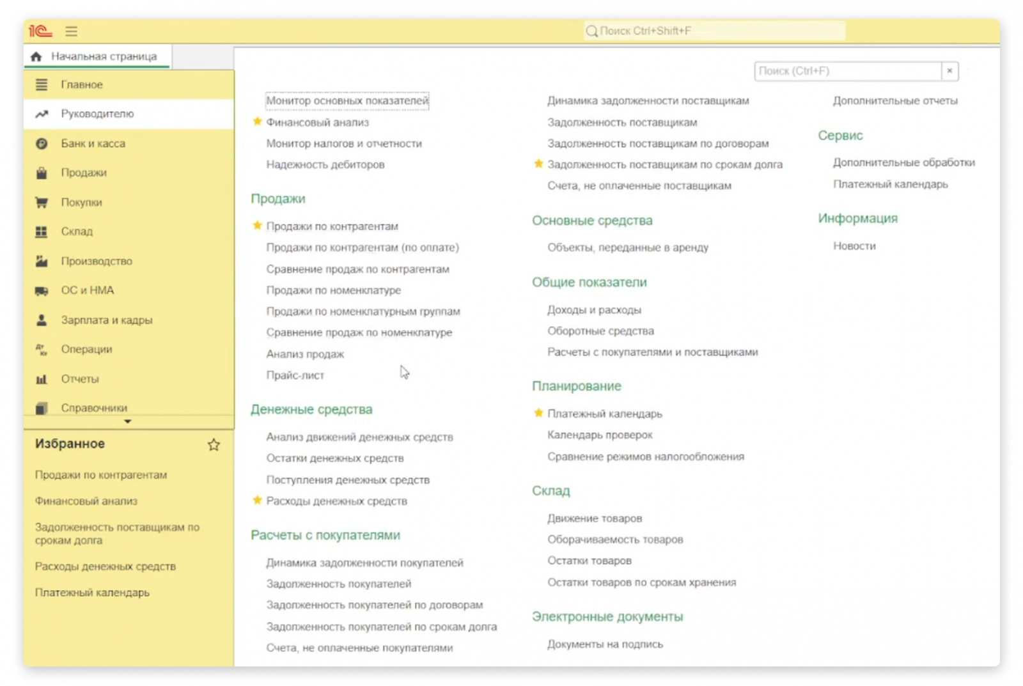Click the global search field at top

(715, 31)
